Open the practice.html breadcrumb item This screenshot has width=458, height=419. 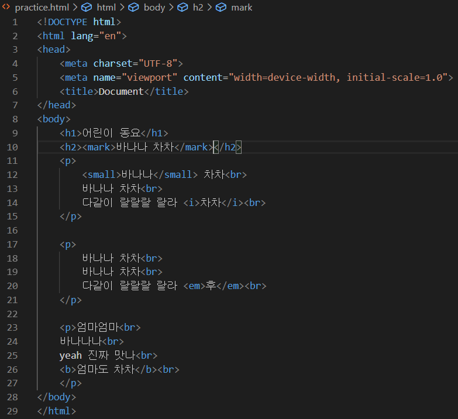(42, 7)
